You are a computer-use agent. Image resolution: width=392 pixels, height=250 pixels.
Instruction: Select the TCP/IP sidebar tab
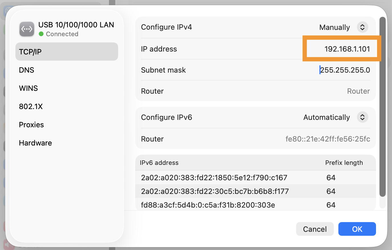(x=66, y=52)
